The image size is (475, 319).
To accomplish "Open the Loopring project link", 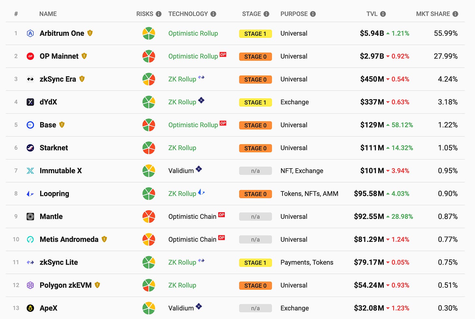I will pos(54,194).
